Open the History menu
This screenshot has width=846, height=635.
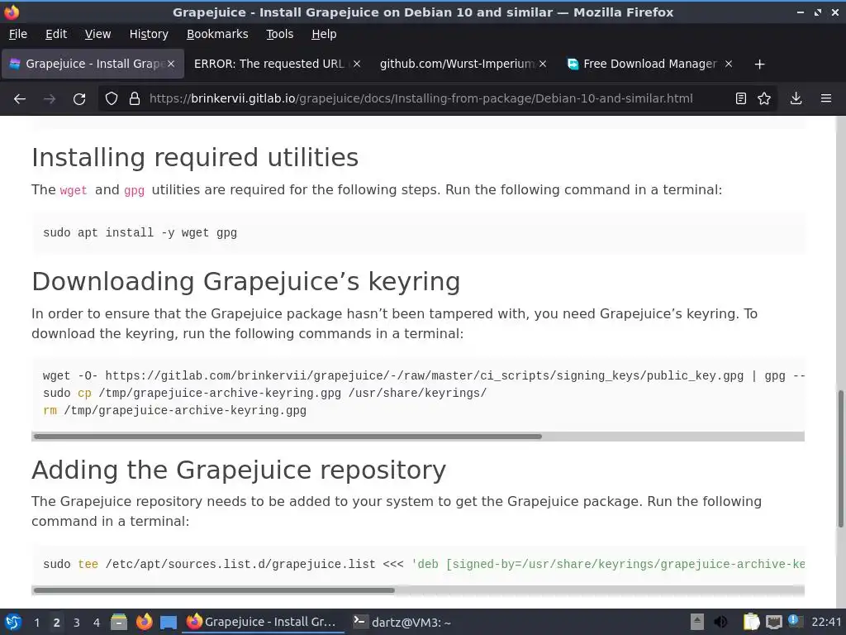149,34
